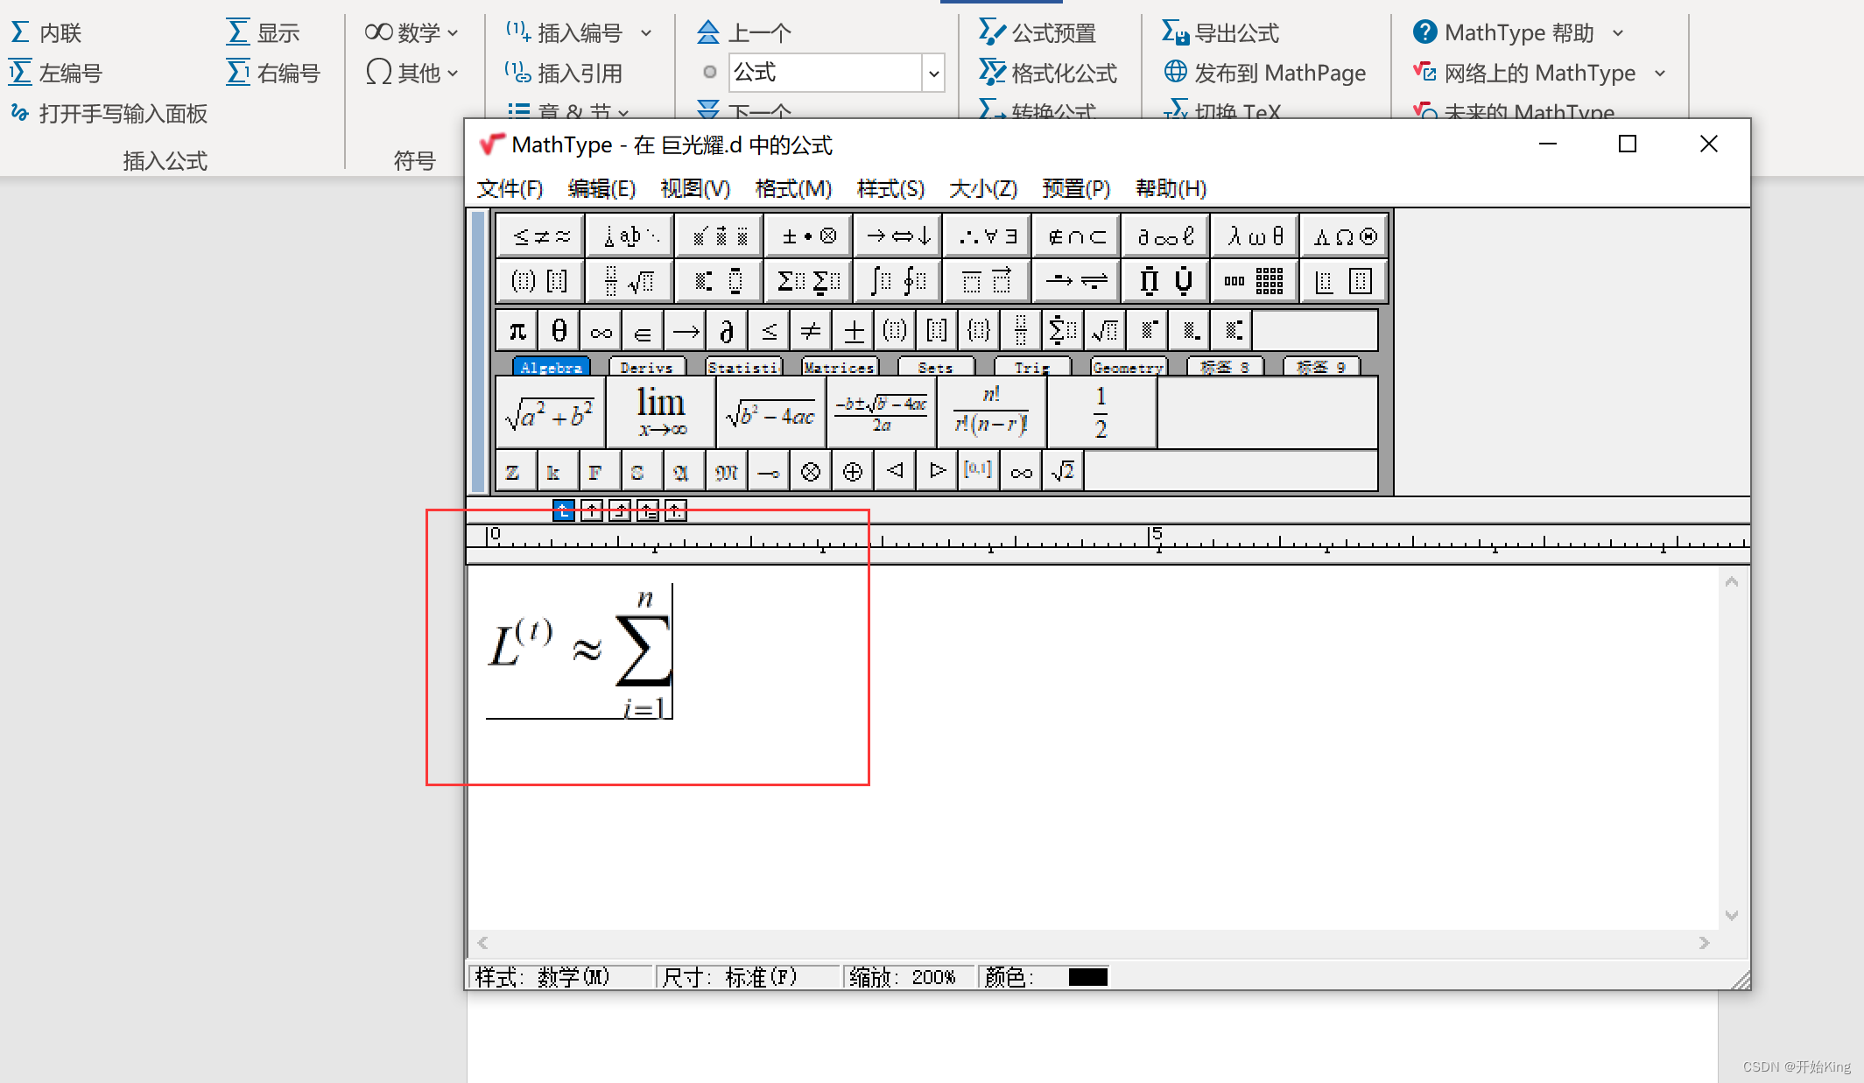Switch to the Matrices tab
Screen dimensions: 1864x1083
pyautogui.click(x=839, y=367)
